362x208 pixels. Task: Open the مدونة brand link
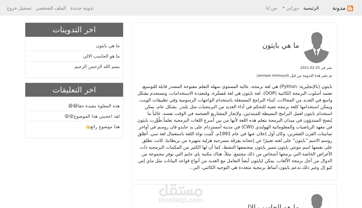[x=339, y=8]
